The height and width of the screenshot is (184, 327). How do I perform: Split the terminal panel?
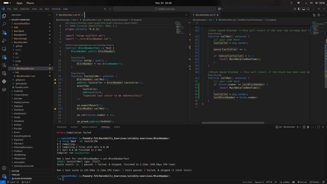[304, 127]
